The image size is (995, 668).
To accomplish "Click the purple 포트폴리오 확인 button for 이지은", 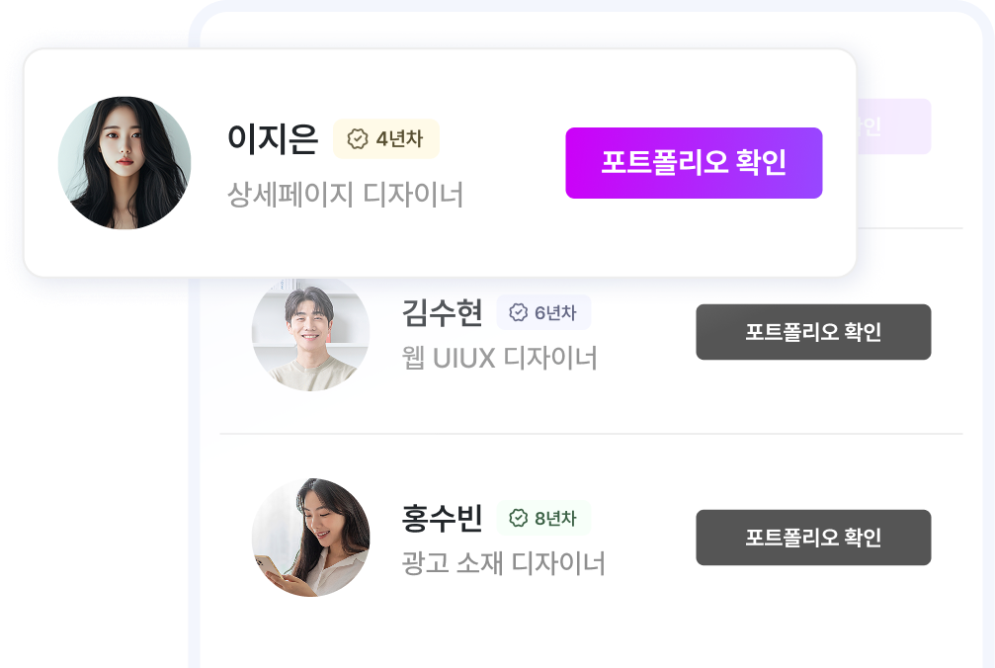I will pos(694,161).
